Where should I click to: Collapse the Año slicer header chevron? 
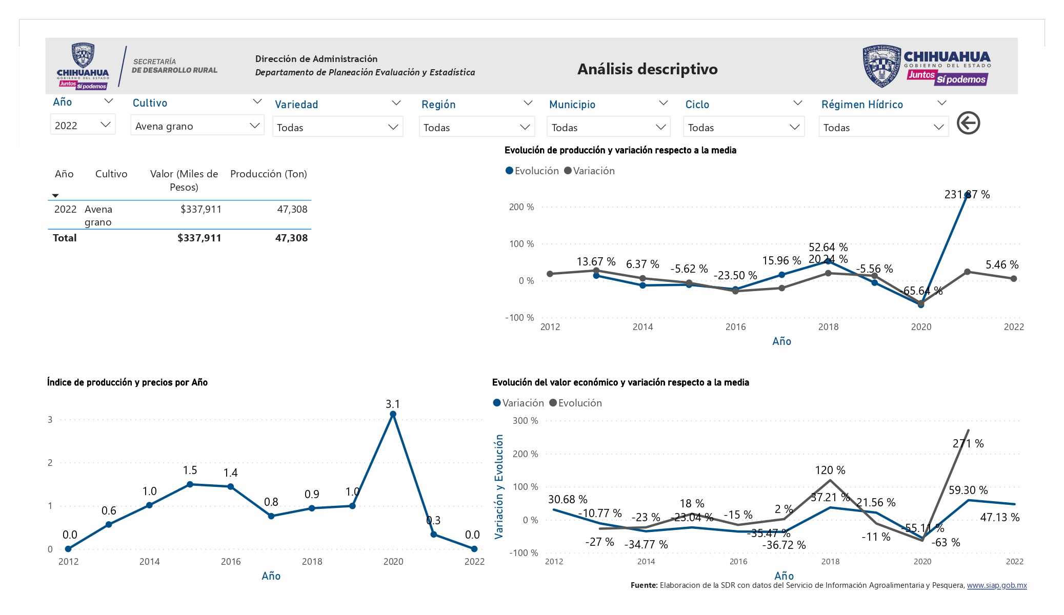click(x=108, y=101)
